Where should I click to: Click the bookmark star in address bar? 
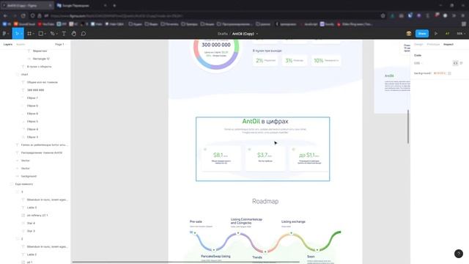pyautogui.click(x=383, y=15)
